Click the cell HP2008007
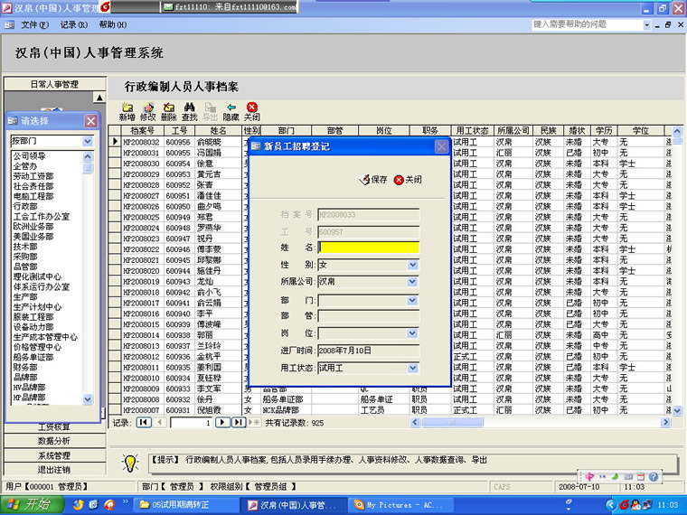This screenshot has height=515, width=687. click(142, 410)
